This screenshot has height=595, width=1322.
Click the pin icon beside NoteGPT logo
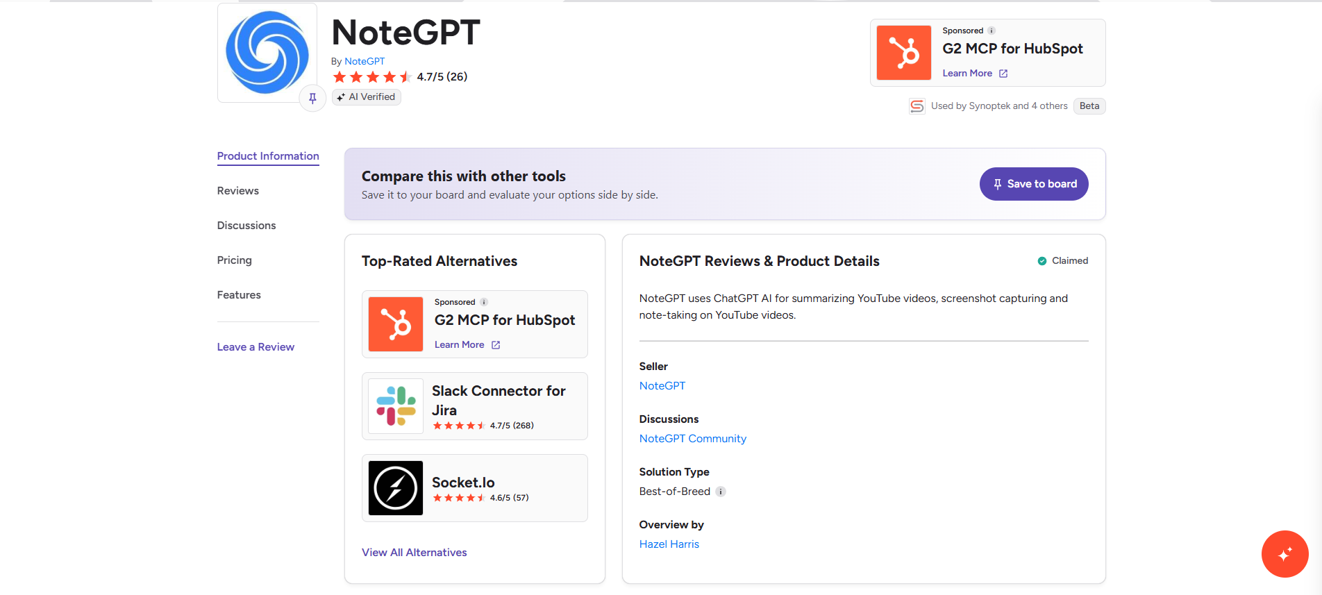click(x=312, y=98)
